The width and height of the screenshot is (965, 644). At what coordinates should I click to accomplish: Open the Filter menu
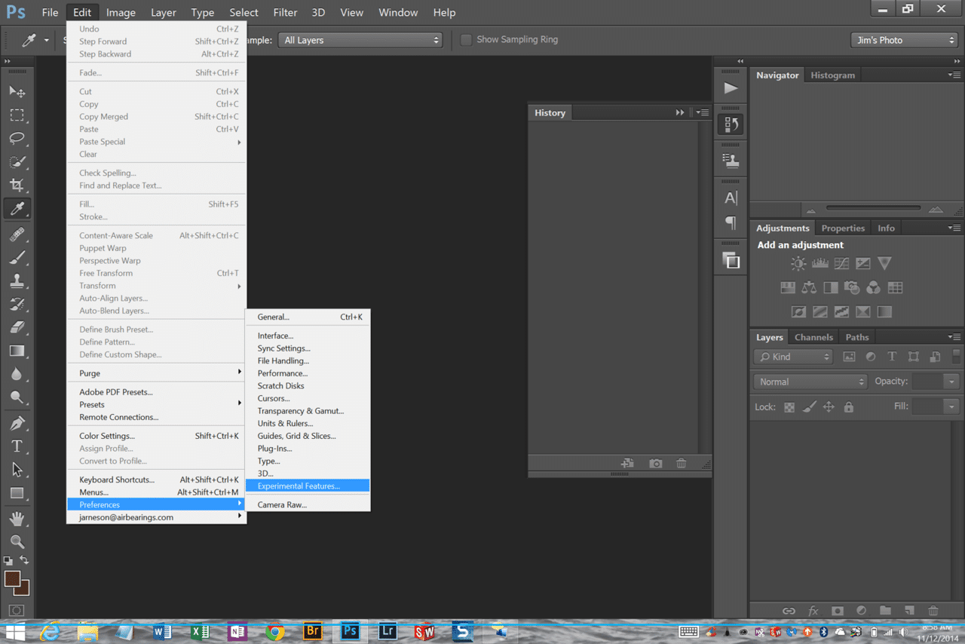click(285, 12)
